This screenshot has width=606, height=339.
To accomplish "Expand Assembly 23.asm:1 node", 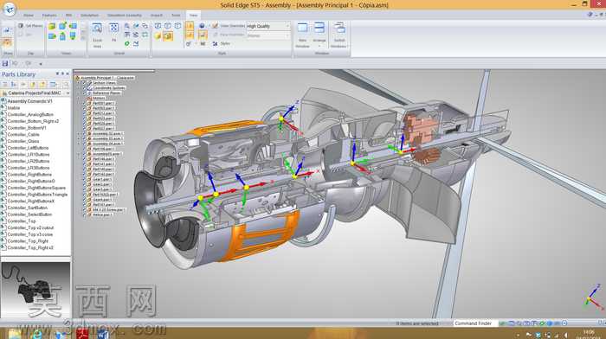I will [x=80, y=138].
